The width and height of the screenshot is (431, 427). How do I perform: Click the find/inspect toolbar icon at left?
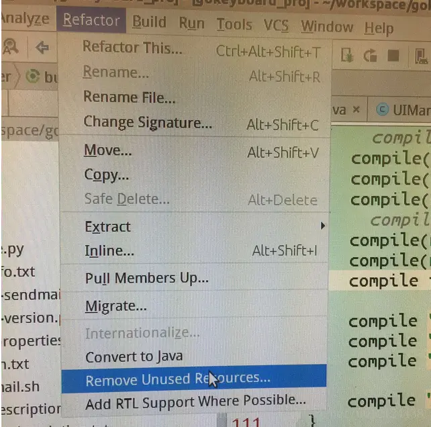pos(11,46)
